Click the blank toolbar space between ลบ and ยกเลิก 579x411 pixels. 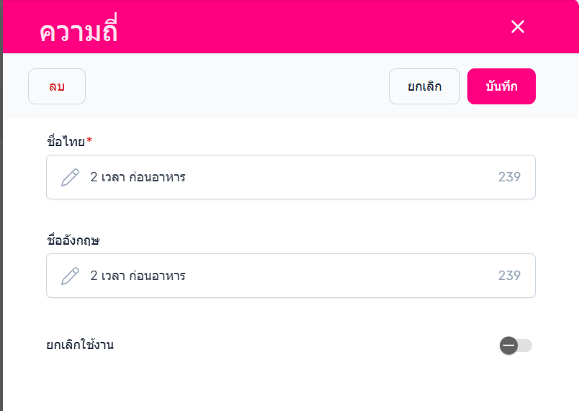[238, 86]
